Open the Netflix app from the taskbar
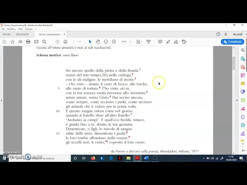Image resolution: width=247 pixels, height=185 pixels. click(120, 158)
